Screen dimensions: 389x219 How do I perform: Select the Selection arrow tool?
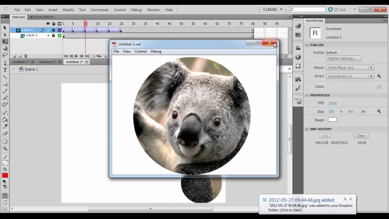coord(5,27)
